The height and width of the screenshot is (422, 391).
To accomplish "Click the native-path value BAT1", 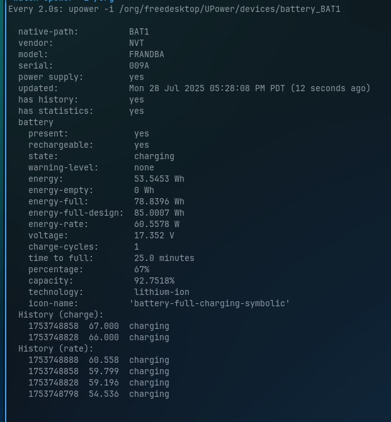I will pos(139,32).
